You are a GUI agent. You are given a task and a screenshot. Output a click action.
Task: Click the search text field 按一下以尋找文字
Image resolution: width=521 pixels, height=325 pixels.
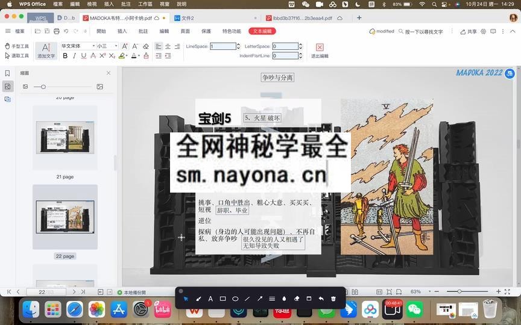(420, 31)
